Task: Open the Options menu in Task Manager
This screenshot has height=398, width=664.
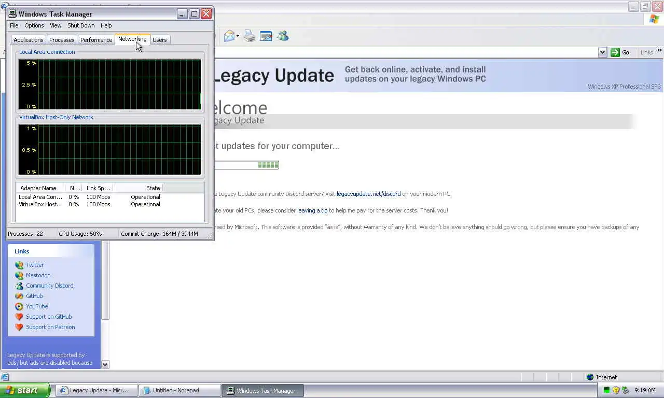Action: (34, 25)
